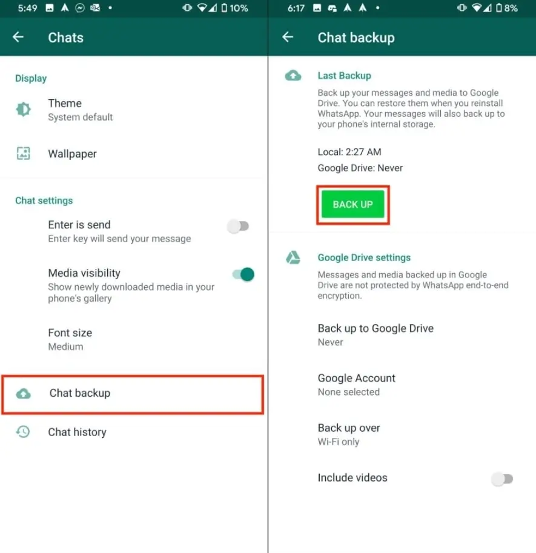The image size is (536, 553).
Task: Toggle the Enter is send switch
Action: [x=238, y=226]
